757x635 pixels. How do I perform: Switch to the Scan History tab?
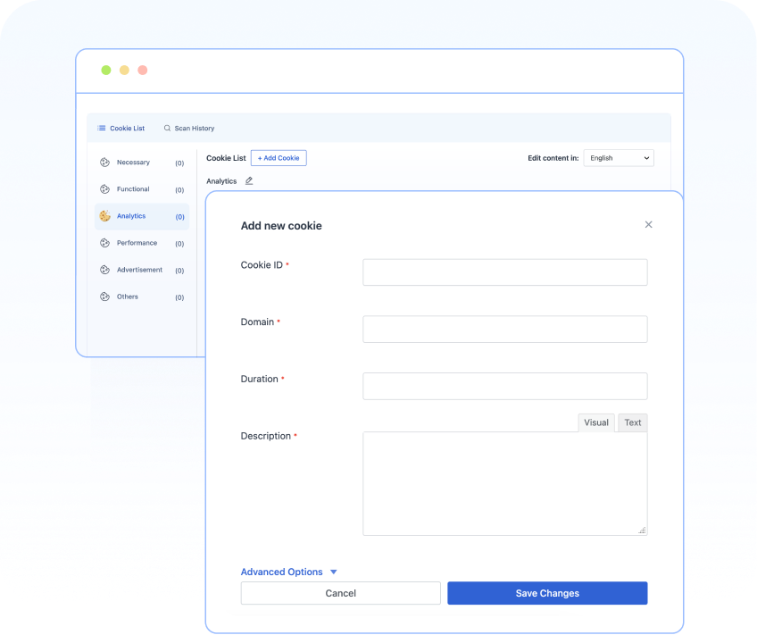click(194, 128)
